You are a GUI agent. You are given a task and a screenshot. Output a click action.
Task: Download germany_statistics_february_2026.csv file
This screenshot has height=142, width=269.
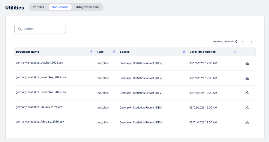tap(247, 123)
